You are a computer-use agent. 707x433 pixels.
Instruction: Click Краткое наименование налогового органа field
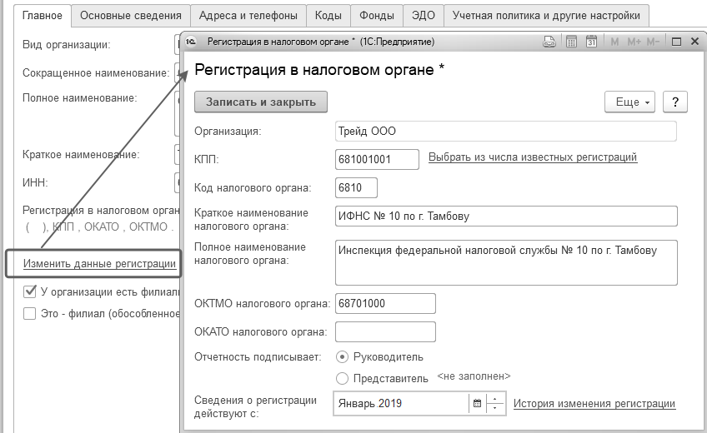point(506,216)
